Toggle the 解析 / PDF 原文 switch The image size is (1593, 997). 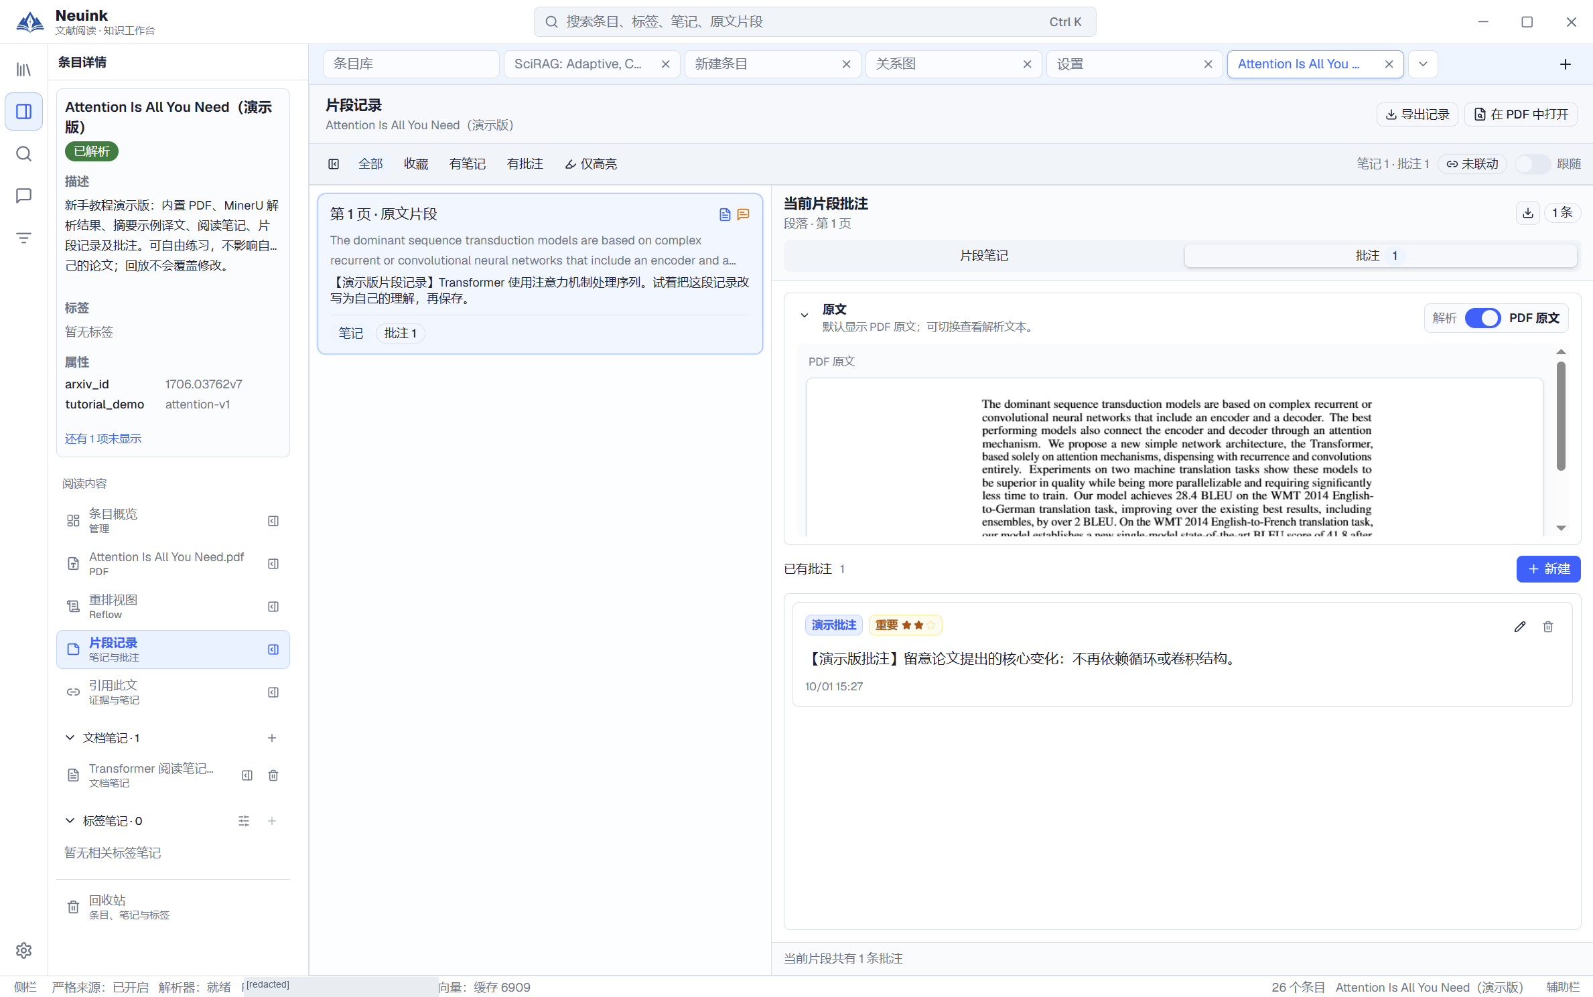point(1482,318)
